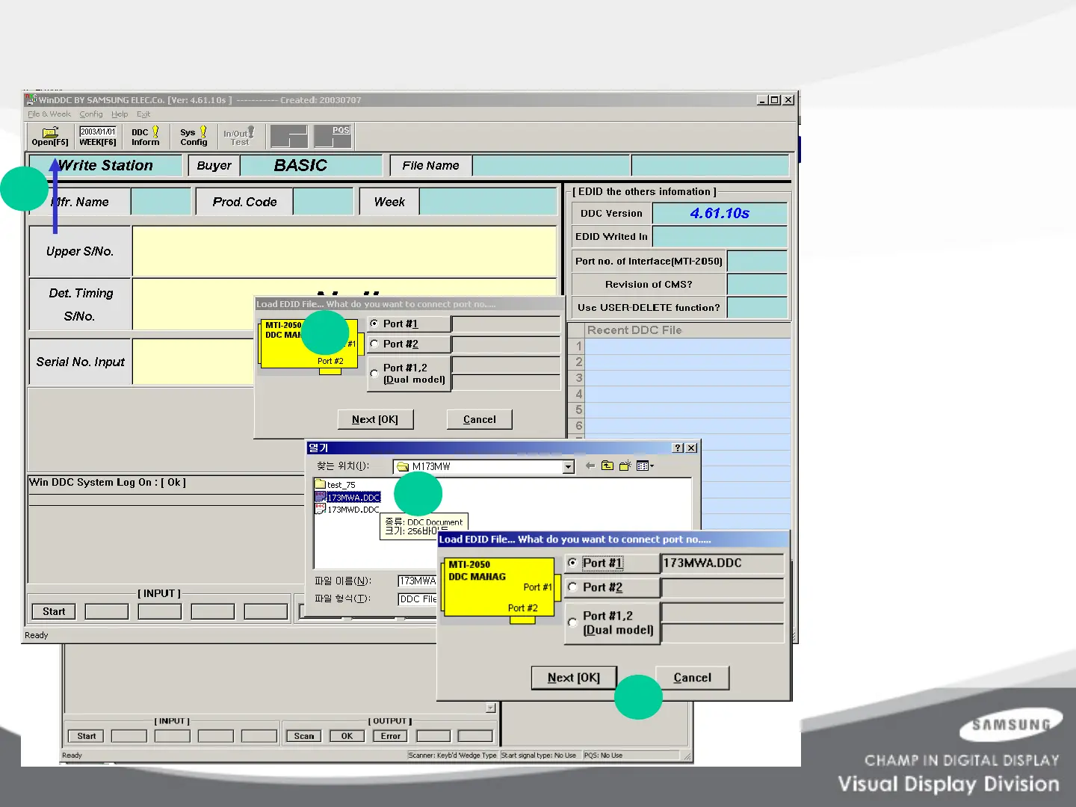Expand the M173MW look-in location dropdown
Viewport: 1076px width, 807px height.
569,467
